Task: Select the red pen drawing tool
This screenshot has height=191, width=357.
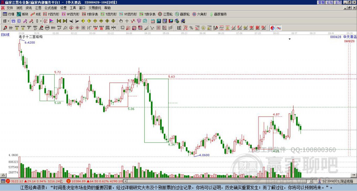Action: pyautogui.click(x=5, y=28)
